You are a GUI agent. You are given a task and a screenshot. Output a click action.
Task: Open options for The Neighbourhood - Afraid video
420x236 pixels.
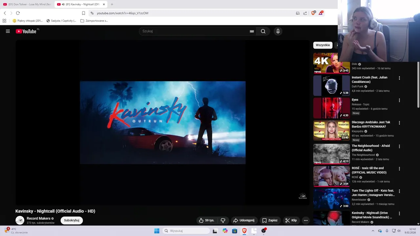tap(399, 147)
